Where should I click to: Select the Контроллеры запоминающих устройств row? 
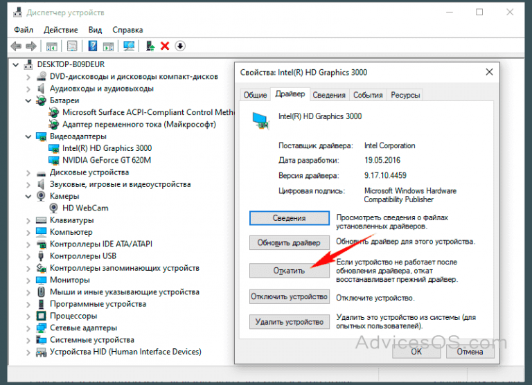pyautogui.click(x=125, y=268)
